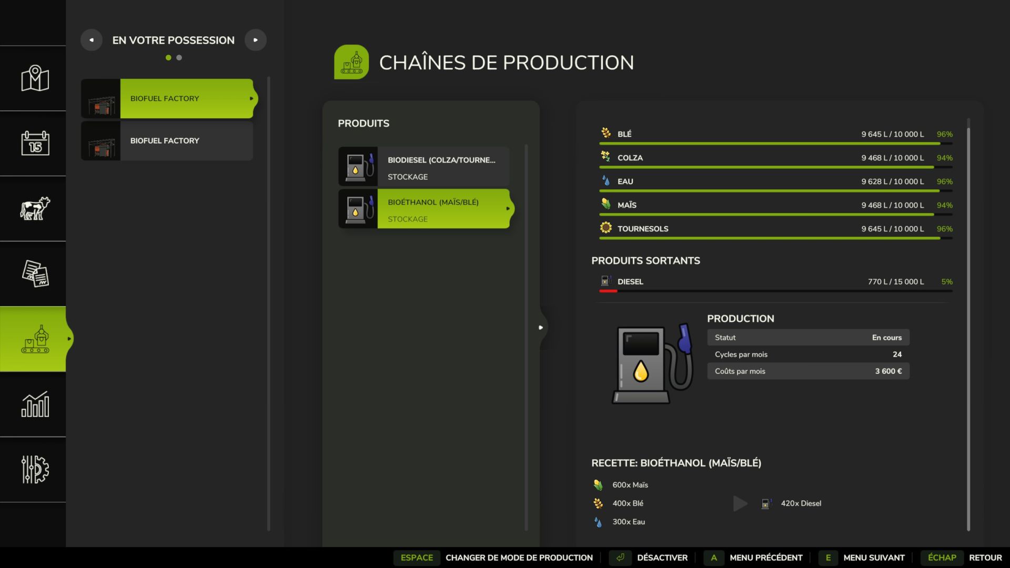Select the second page indicator dot
Image resolution: width=1010 pixels, height=568 pixels.
179,58
